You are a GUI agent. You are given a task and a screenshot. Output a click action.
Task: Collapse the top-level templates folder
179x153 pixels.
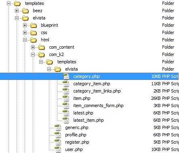click(8, 3)
